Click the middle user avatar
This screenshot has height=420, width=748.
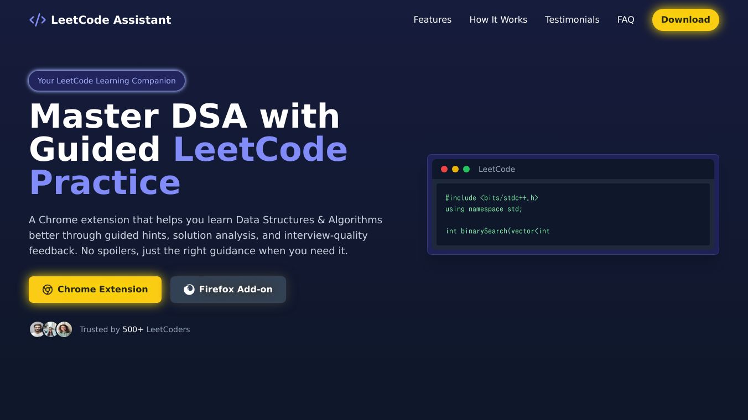coord(51,329)
